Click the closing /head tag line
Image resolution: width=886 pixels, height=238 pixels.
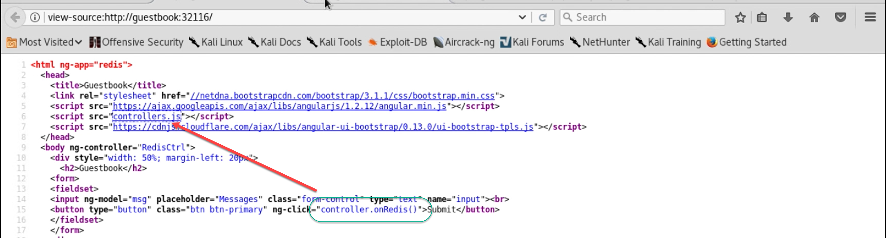point(57,137)
